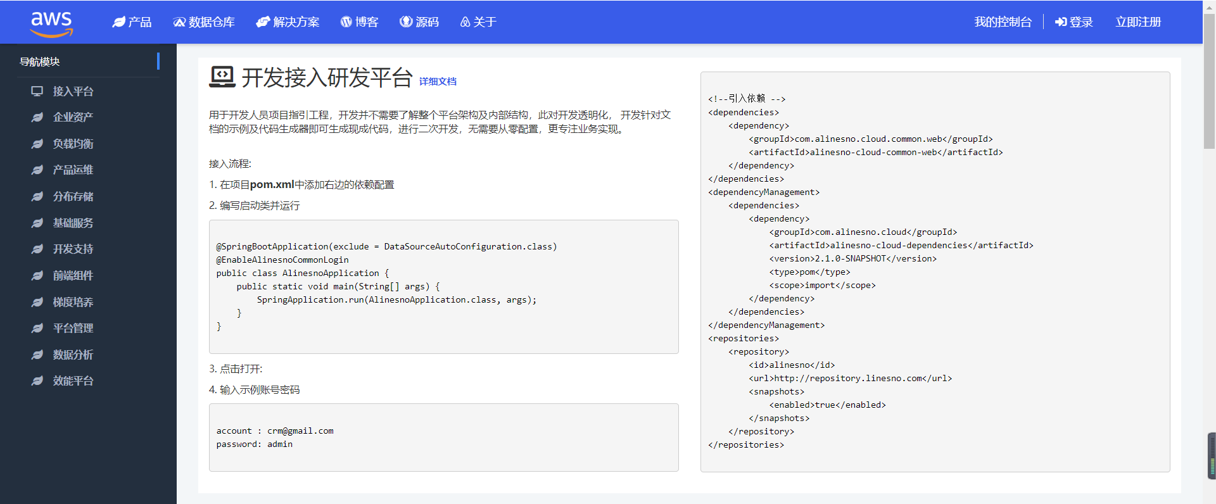Click 立即注册 to sign up

coord(1138,22)
